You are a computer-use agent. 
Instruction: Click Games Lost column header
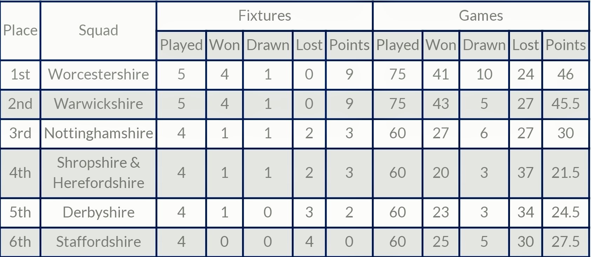click(525, 45)
